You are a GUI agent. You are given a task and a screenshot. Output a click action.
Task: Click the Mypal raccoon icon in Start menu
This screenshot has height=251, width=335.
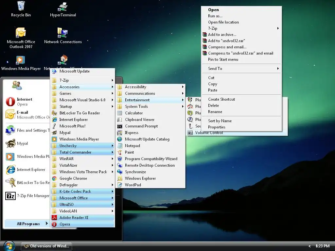[10, 143]
